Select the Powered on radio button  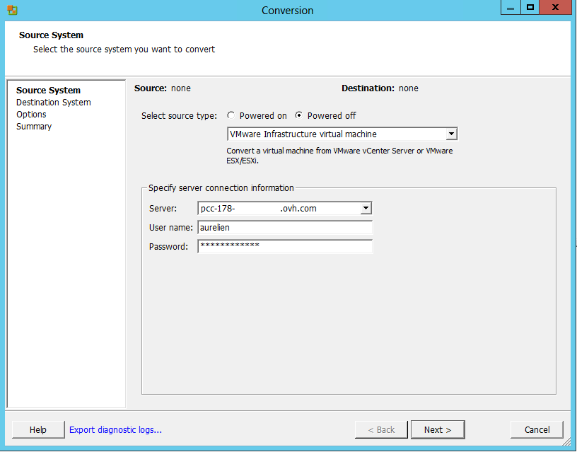click(231, 116)
